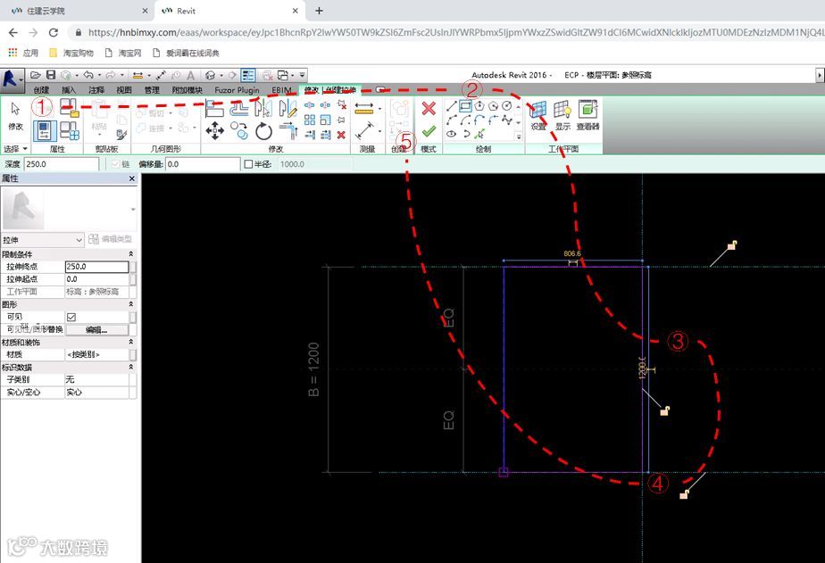Collapse the Graphics section in Properties
The height and width of the screenshot is (563, 825).
131,304
